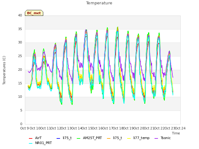
Task: Click the Oct 23 x-axis date label
Action: pyautogui.click(x=170, y=128)
